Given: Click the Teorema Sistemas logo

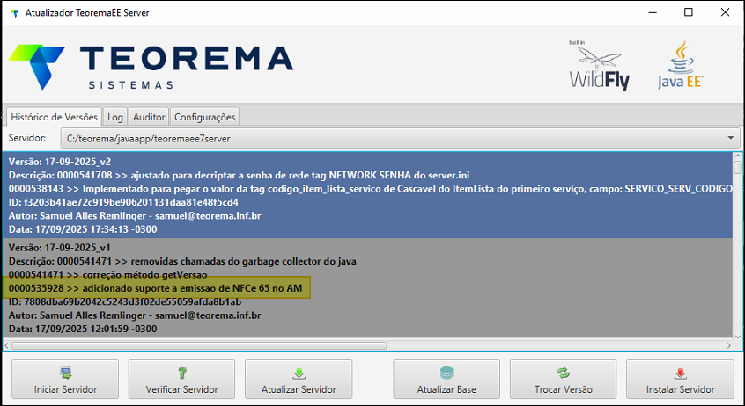Looking at the screenshot, I should (150, 67).
